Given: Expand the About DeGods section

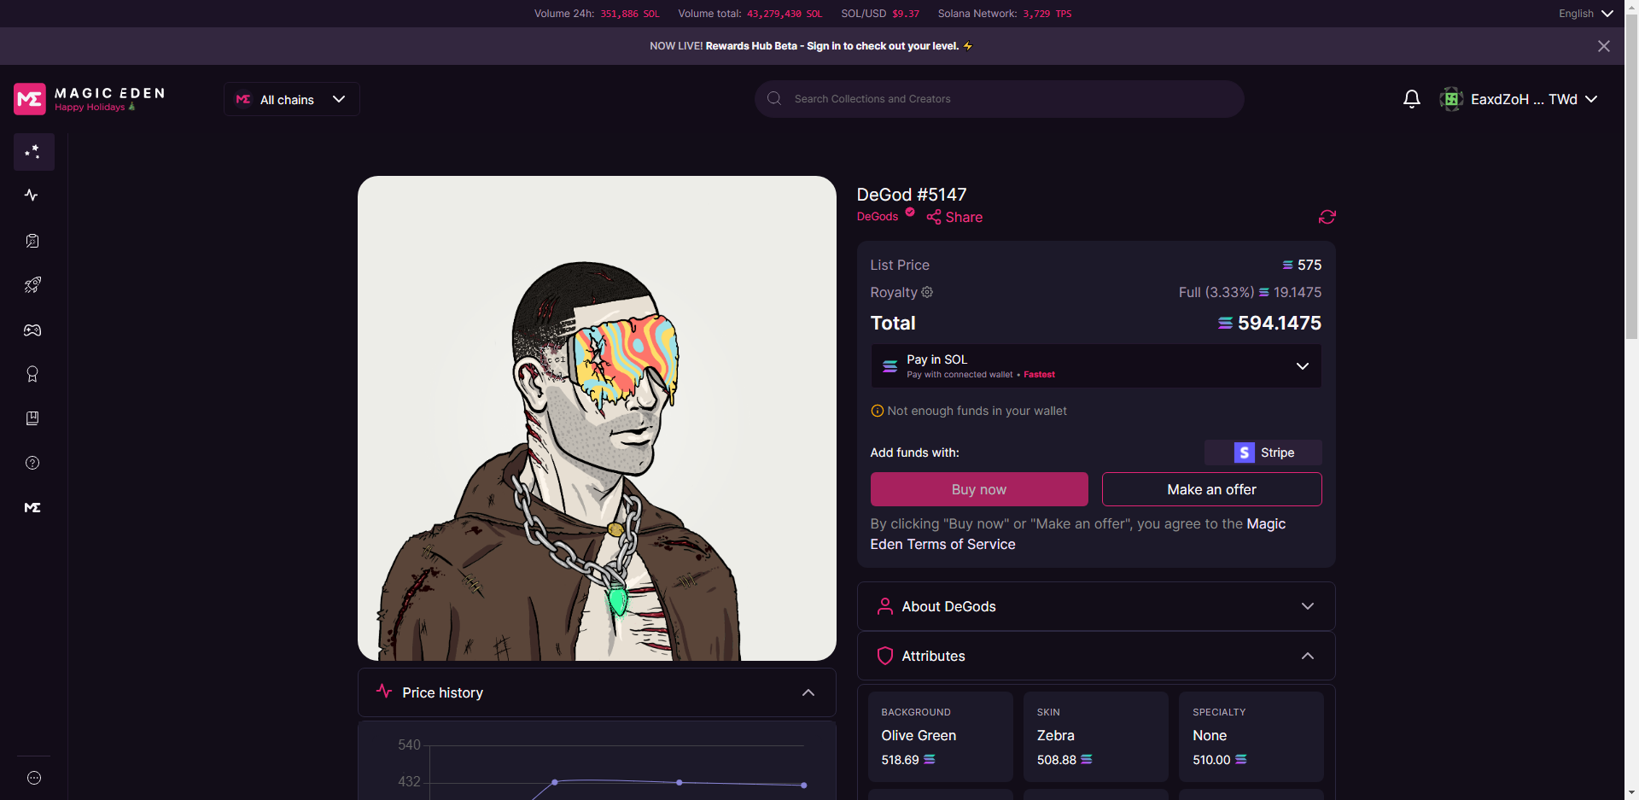Looking at the screenshot, I should 1096,606.
